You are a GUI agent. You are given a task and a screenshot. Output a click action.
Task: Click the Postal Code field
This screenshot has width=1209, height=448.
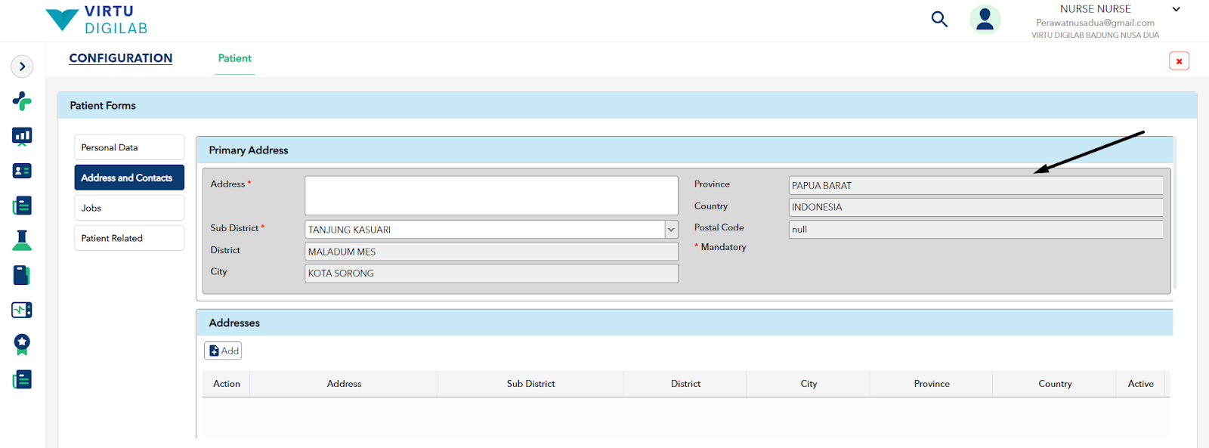point(976,229)
